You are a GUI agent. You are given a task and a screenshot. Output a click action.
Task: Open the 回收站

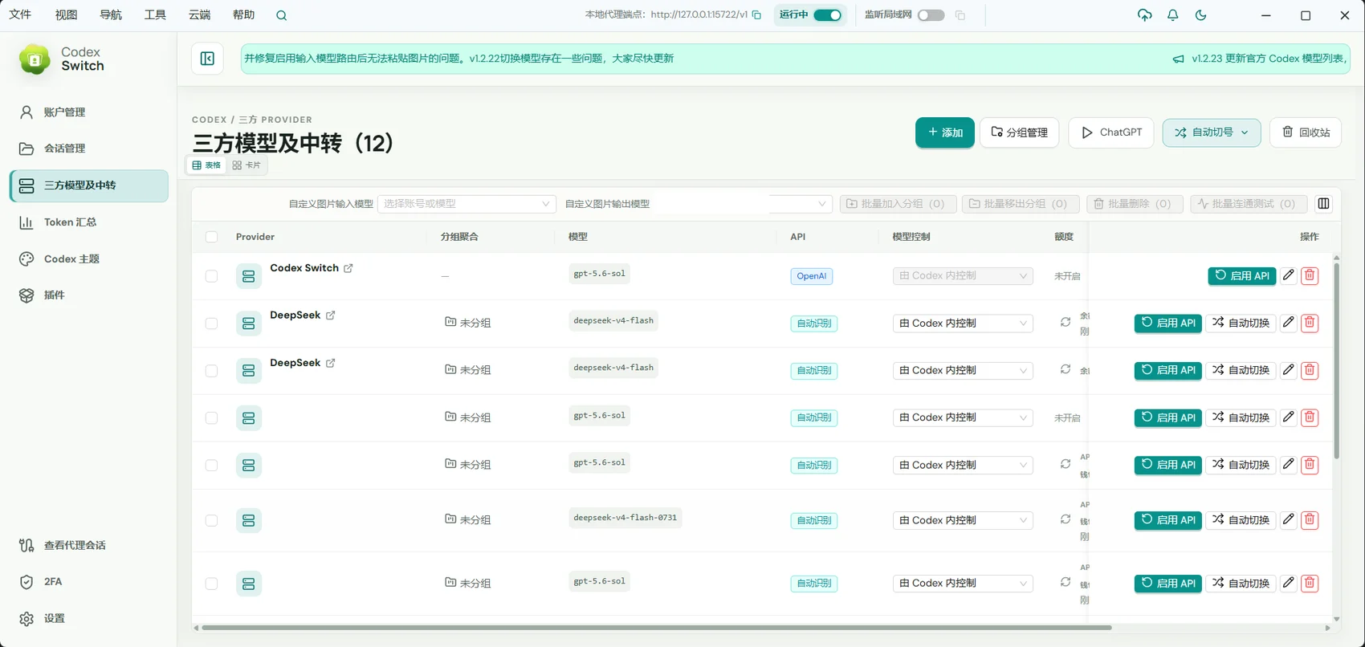tap(1306, 132)
